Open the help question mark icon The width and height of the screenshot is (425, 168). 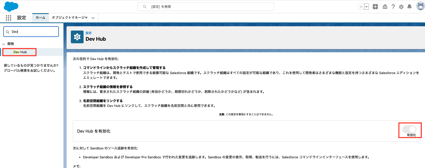(x=393, y=7)
